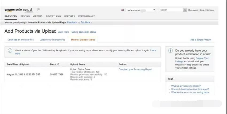Click Learn more in the status notice
Viewport: 227px width, 114px height.
coord(153,50)
